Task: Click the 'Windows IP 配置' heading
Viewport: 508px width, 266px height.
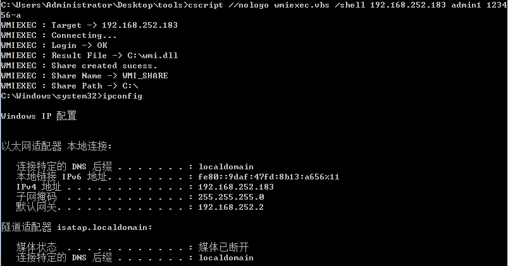Action: 39,116
